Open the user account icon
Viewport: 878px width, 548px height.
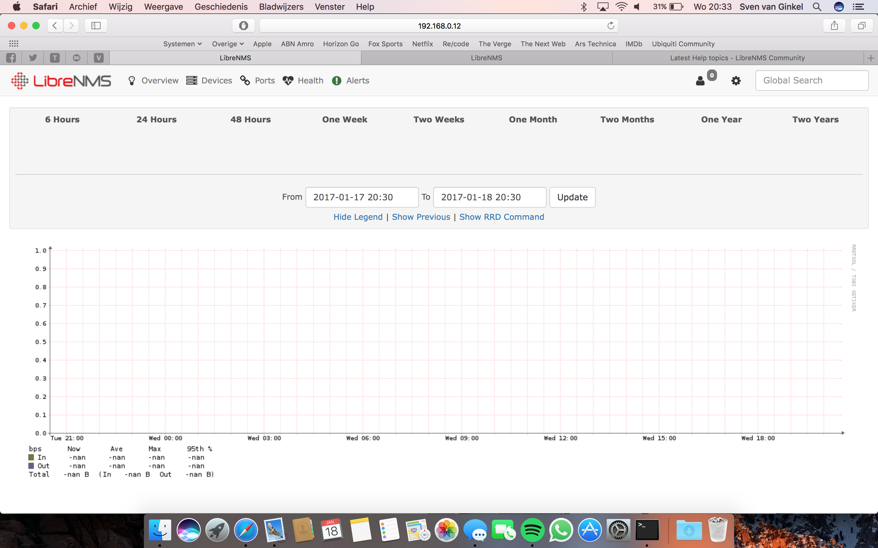click(700, 81)
